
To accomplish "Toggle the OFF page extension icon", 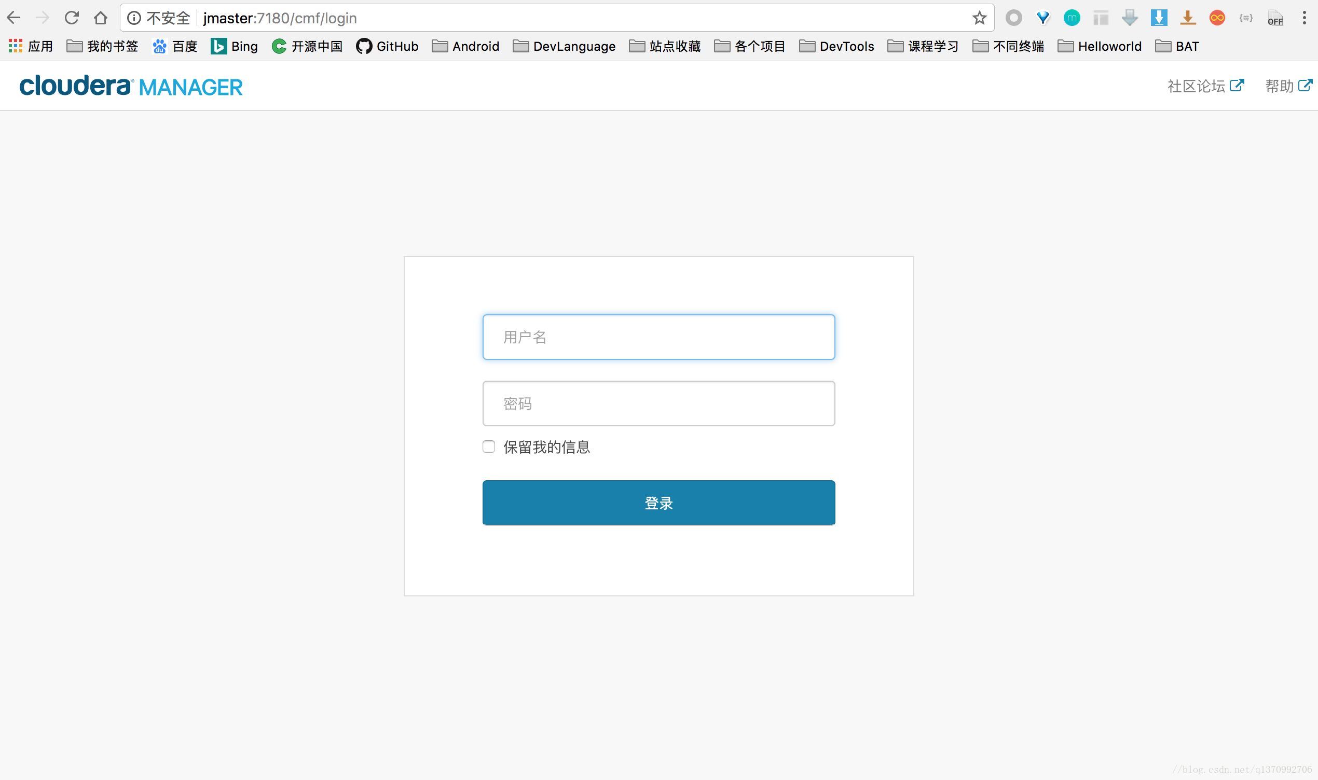I will tap(1275, 18).
